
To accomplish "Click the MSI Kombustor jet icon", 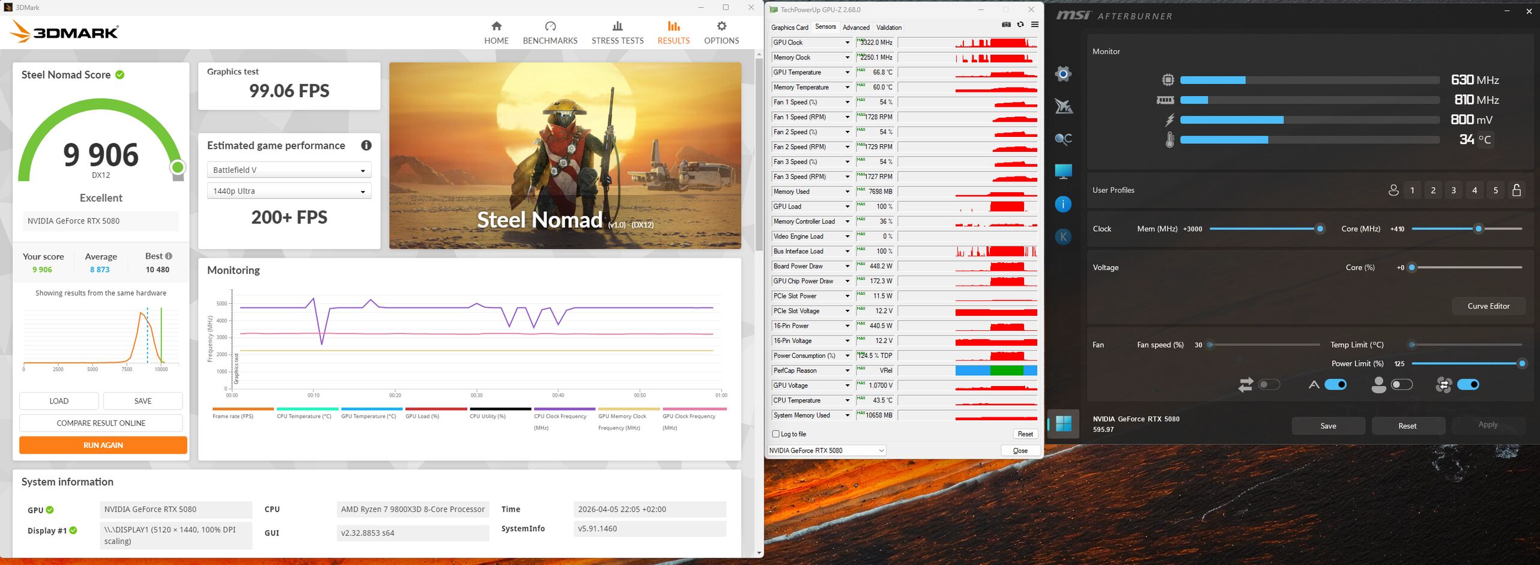I will coord(1063,106).
